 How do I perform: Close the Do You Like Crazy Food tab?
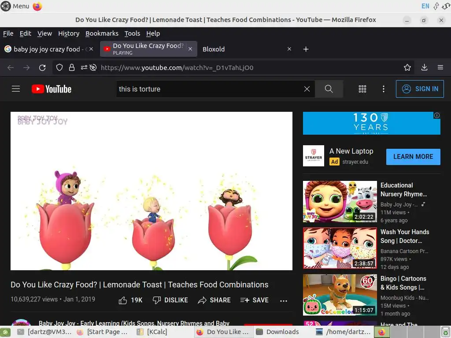(x=190, y=49)
